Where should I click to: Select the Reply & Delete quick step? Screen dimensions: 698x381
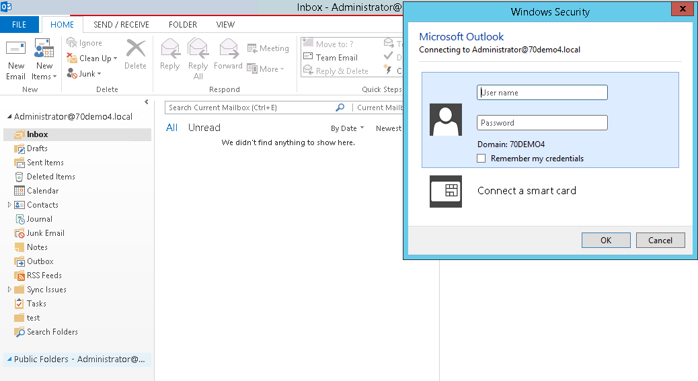(336, 71)
